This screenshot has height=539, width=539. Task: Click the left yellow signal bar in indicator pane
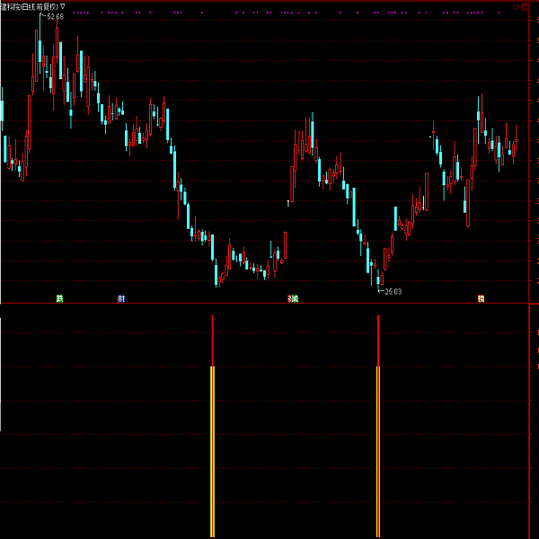(x=213, y=449)
